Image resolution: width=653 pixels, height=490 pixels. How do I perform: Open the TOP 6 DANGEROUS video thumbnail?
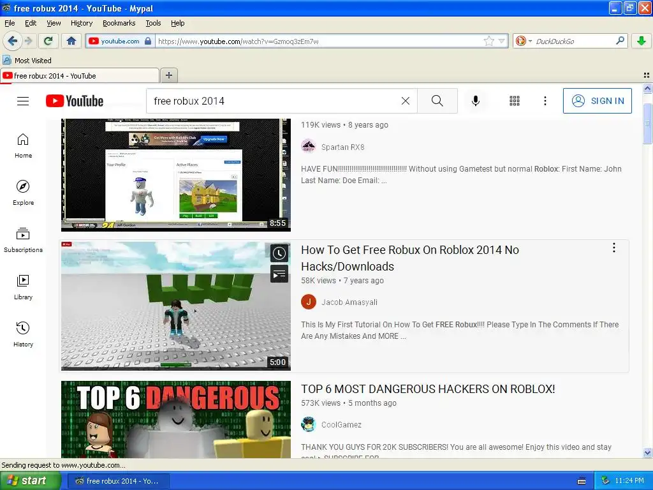[176, 420]
